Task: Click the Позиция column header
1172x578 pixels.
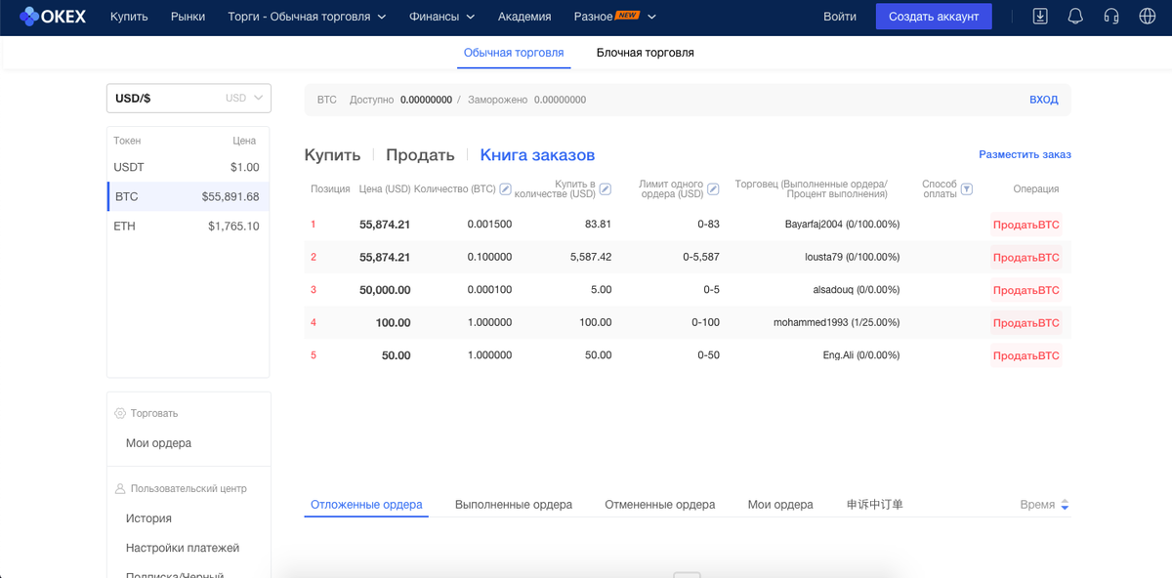Action: click(x=330, y=188)
